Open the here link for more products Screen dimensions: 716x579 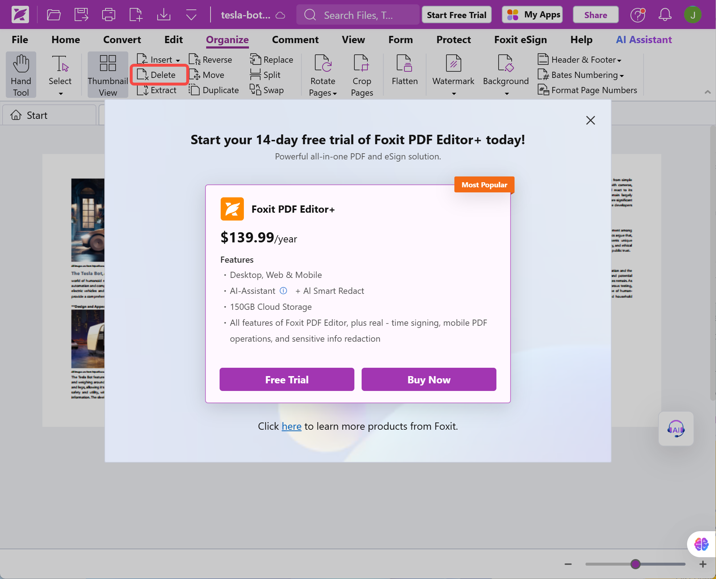(291, 426)
